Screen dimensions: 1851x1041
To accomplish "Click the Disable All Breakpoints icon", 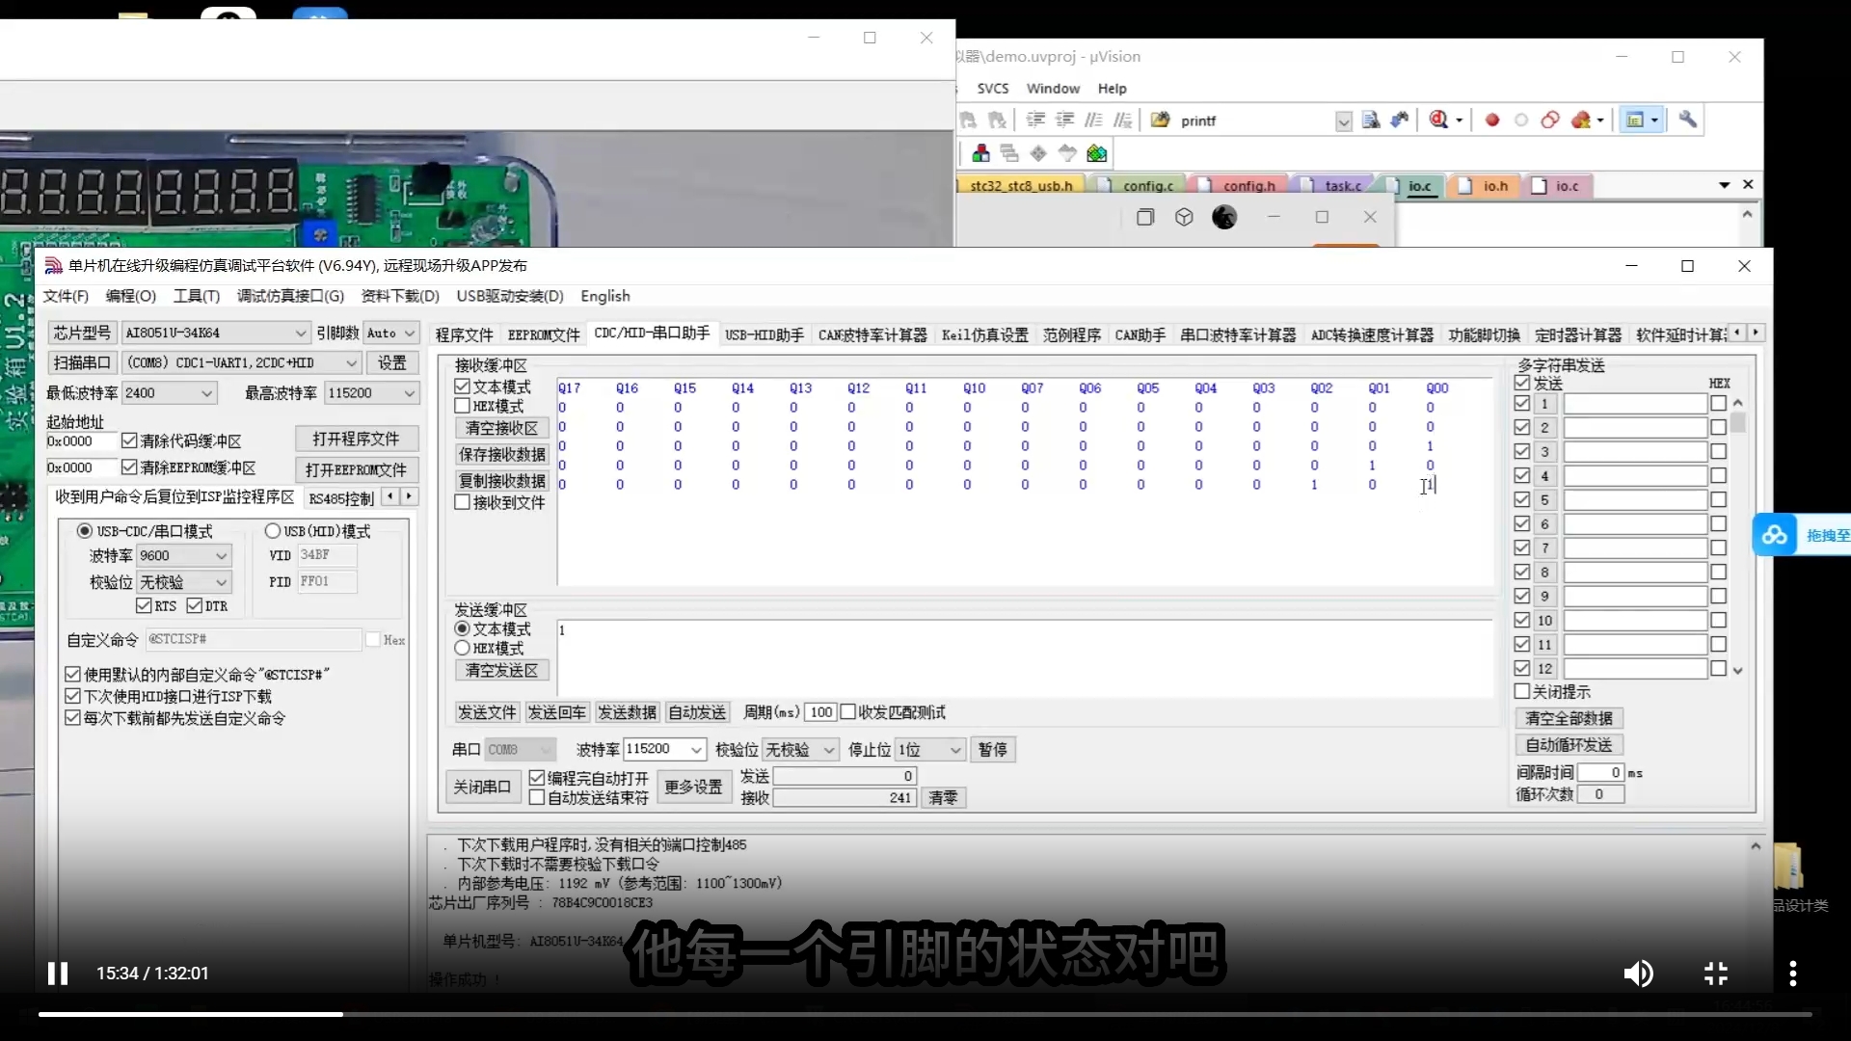I will [1550, 120].
